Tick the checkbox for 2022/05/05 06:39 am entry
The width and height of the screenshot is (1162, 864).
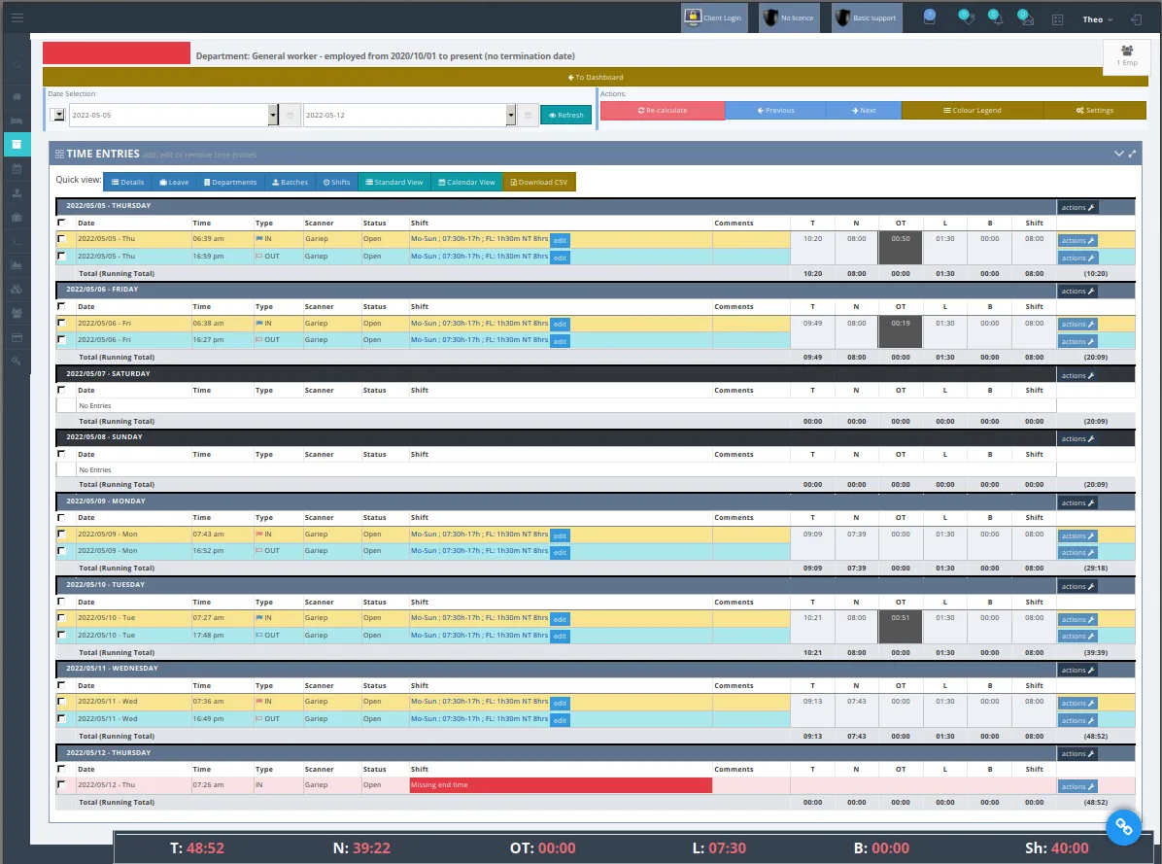click(x=61, y=239)
